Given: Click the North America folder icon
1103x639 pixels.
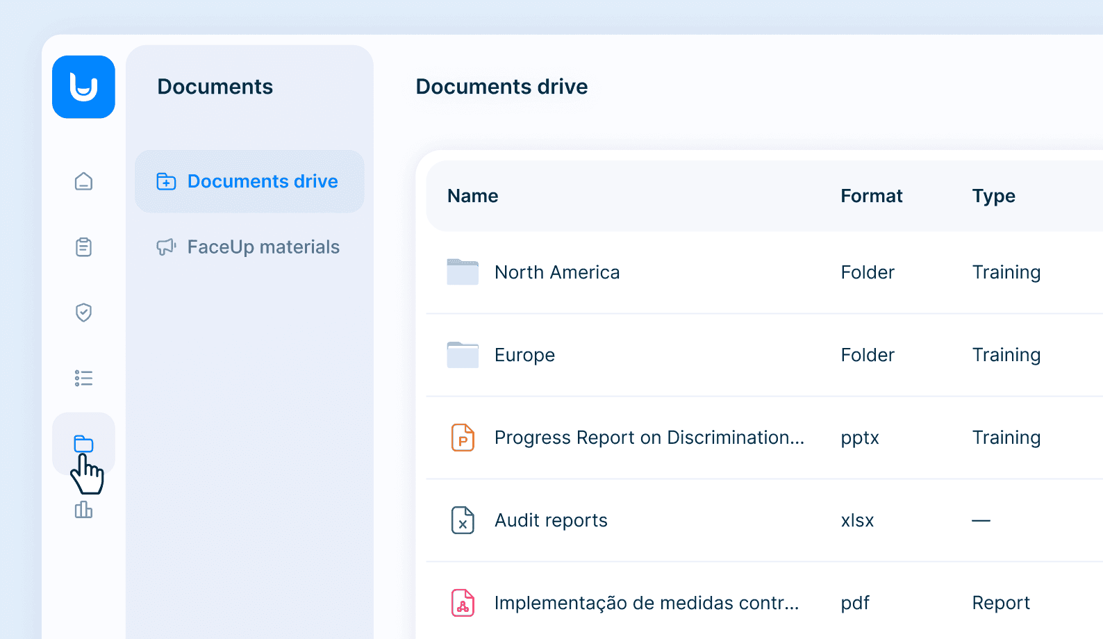Looking at the screenshot, I should pyautogui.click(x=463, y=272).
